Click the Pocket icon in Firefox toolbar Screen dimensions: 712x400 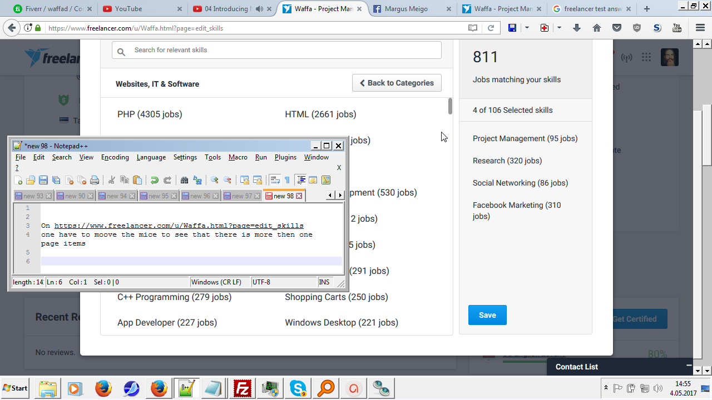617,28
